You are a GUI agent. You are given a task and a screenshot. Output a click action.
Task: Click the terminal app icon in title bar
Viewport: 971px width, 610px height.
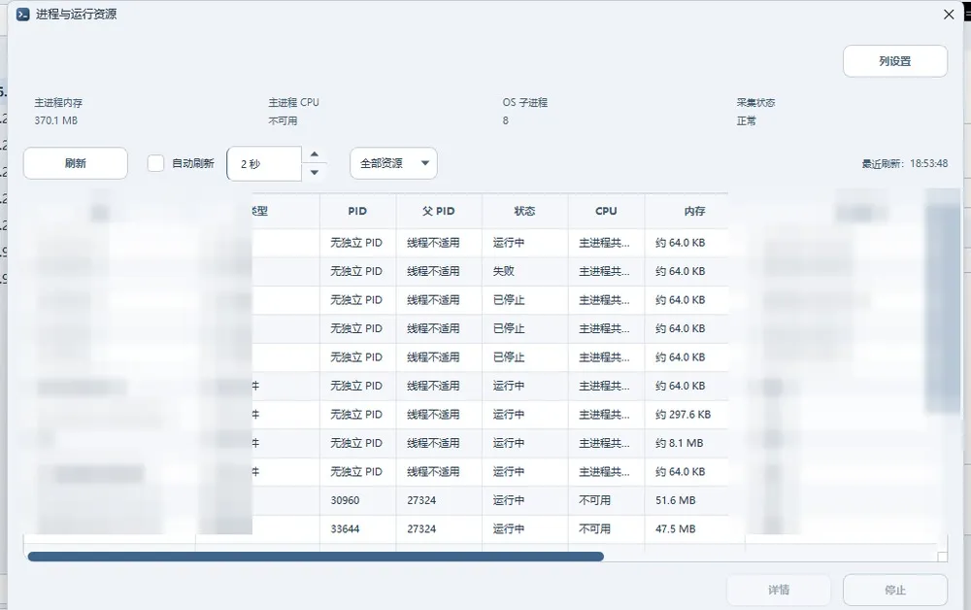(23, 15)
